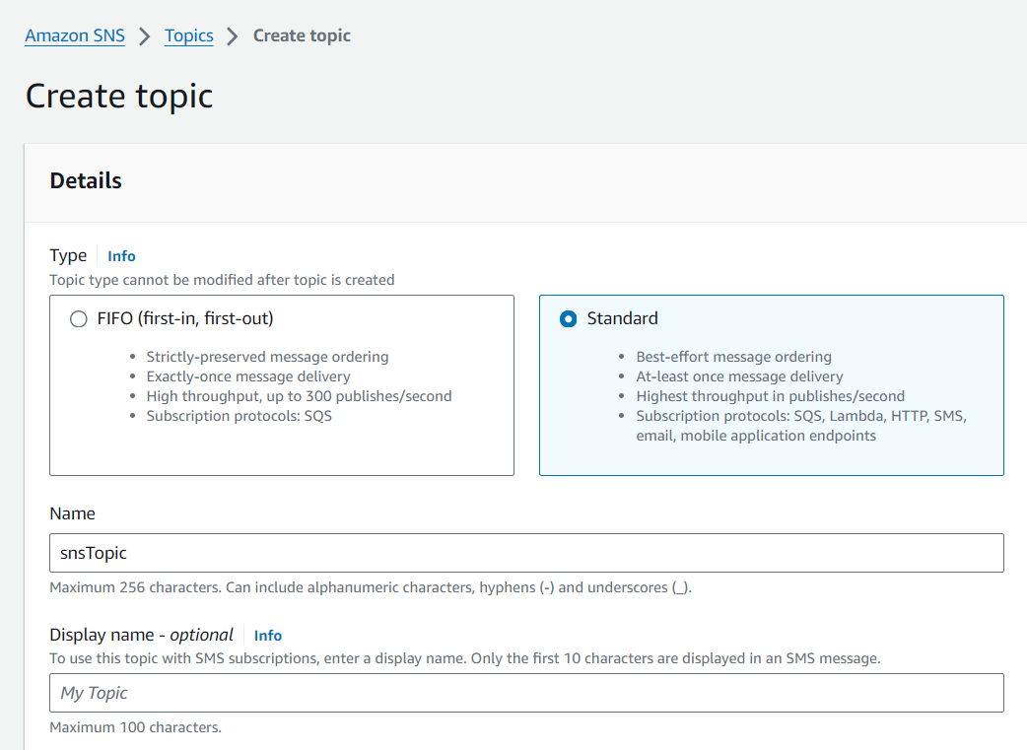
Task: Click the 'Details' section heading
Action: point(86,180)
